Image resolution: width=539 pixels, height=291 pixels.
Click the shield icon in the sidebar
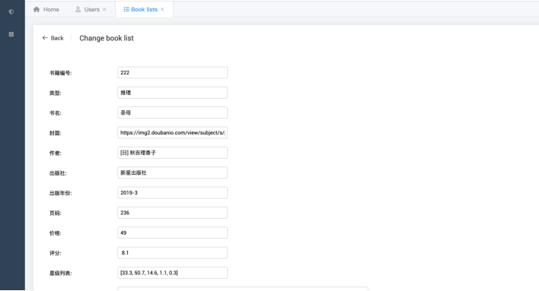[11, 11]
